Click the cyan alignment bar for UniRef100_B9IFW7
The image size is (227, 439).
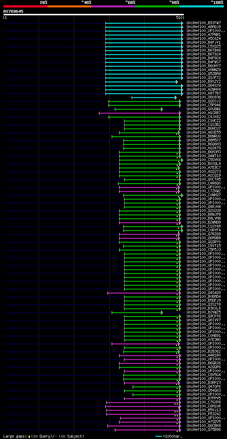click(x=144, y=23)
